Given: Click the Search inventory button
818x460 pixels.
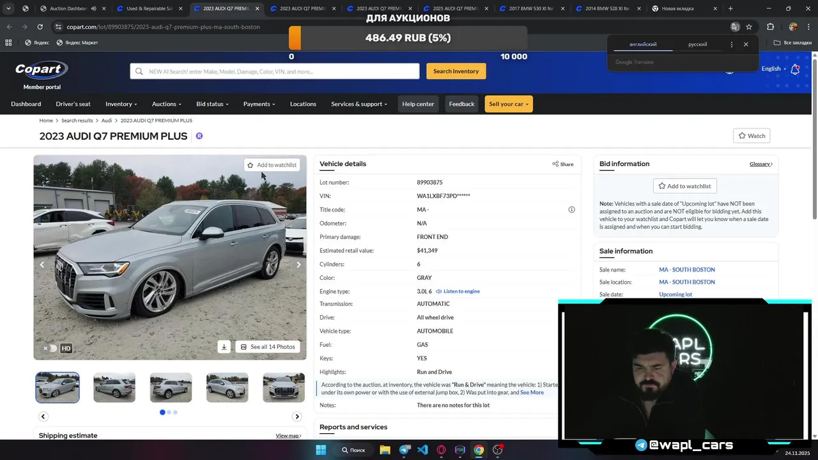Looking at the screenshot, I should (x=456, y=71).
